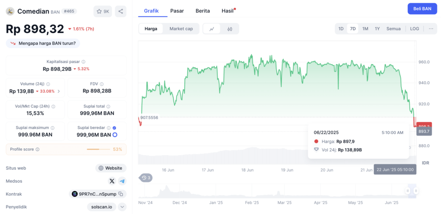The image size is (441, 214).
Task: Open the Pasar tab
Action: [x=177, y=11]
